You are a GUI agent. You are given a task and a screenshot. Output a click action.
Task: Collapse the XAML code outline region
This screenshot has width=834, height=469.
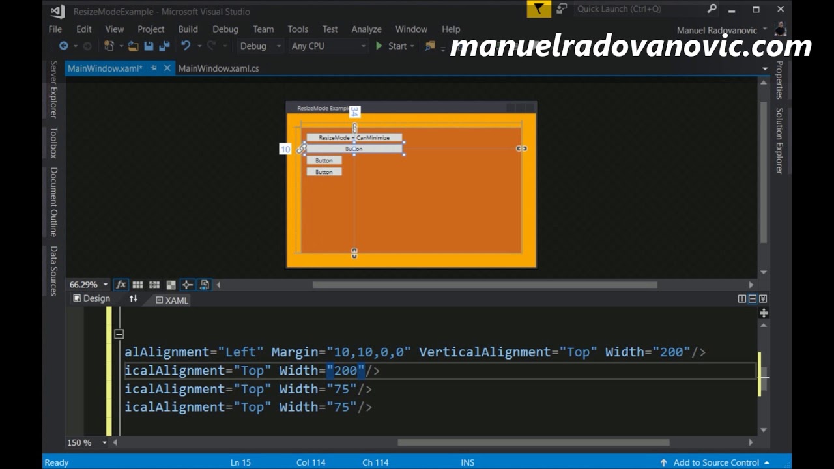pyautogui.click(x=119, y=334)
